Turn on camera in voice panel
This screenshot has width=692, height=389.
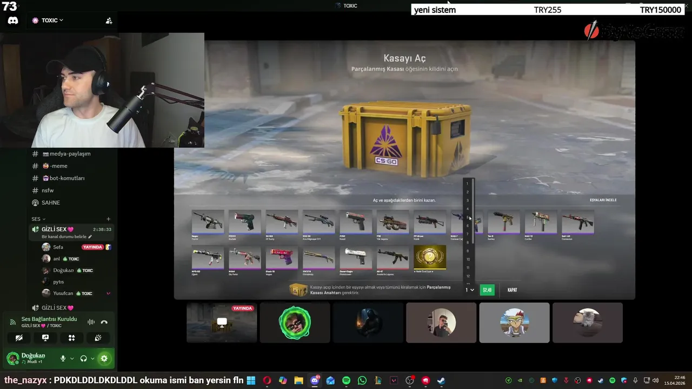(19, 338)
